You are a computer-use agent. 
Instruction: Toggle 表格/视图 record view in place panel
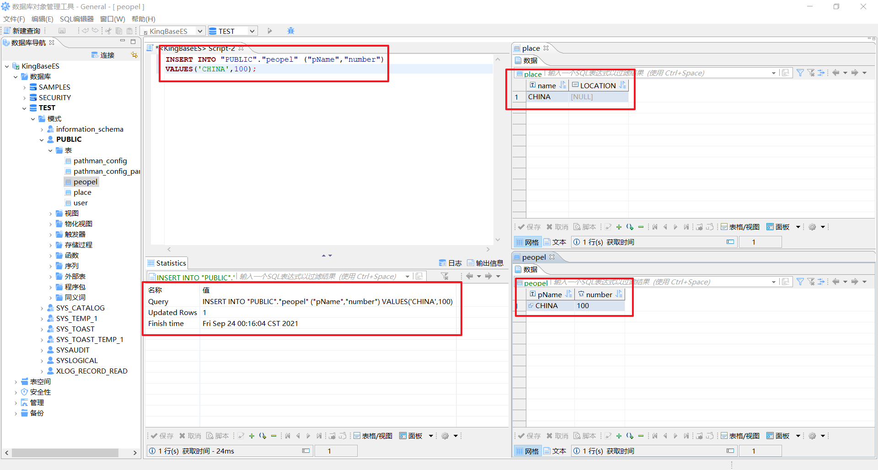pyautogui.click(x=740, y=227)
